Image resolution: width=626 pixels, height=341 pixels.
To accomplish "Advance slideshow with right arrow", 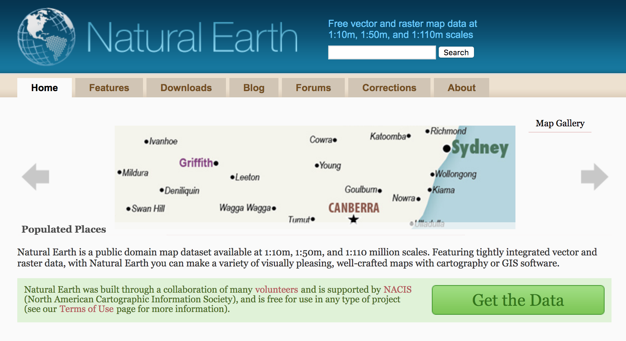I will 595,177.
